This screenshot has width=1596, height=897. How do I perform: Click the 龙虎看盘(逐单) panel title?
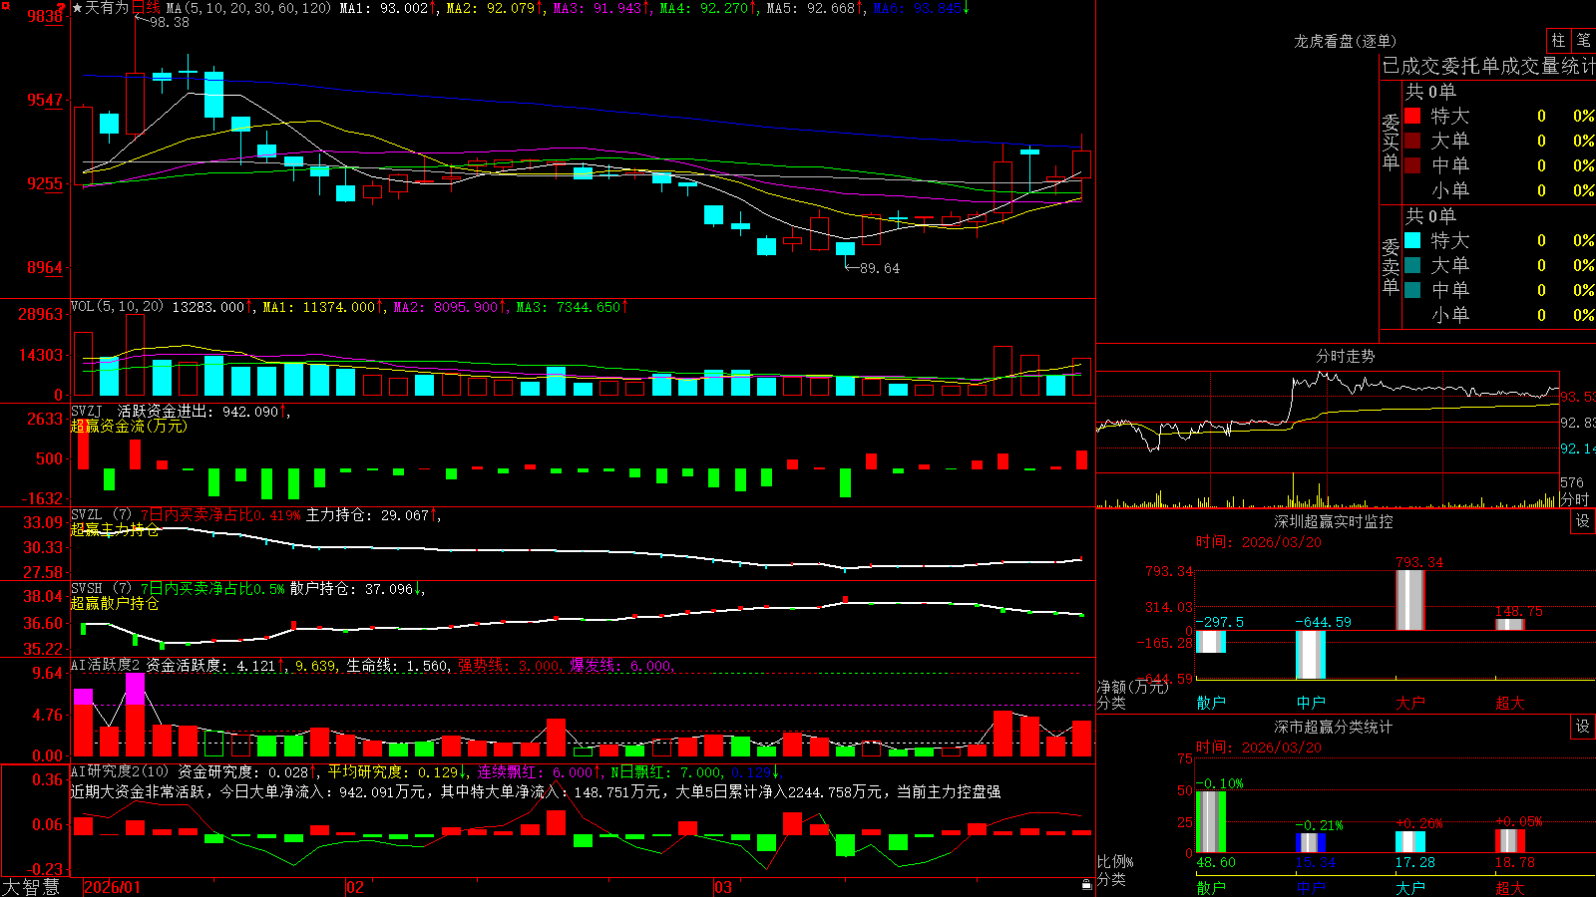click(x=1346, y=41)
